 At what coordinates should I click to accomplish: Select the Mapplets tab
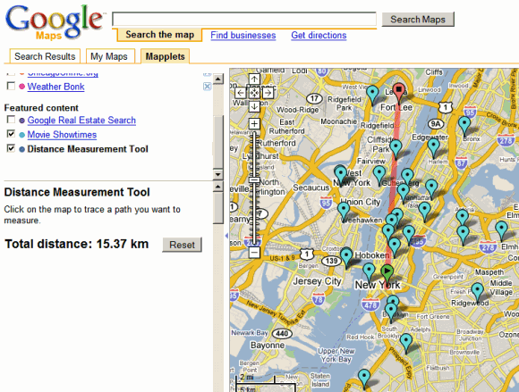point(166,56)
